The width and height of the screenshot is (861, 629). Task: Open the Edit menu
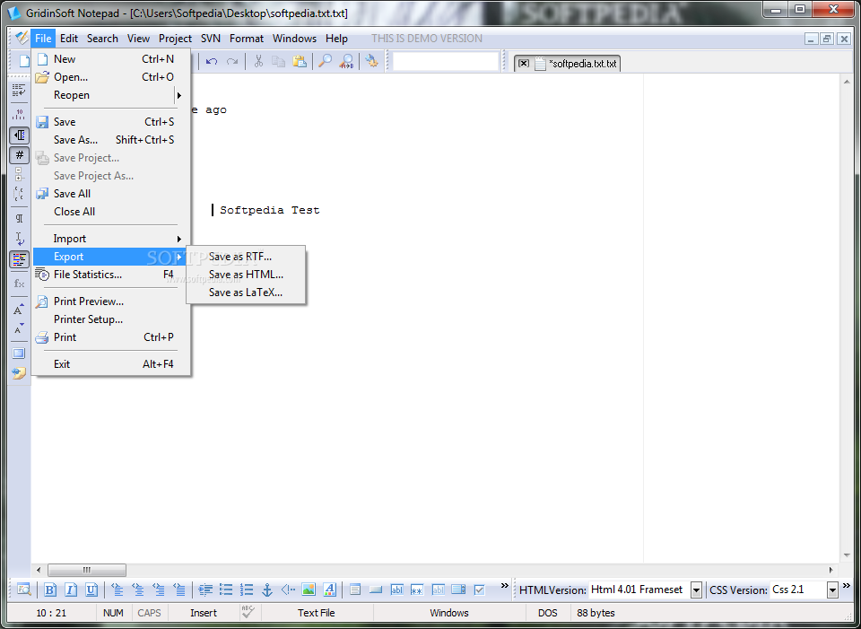tap(69, 39)
